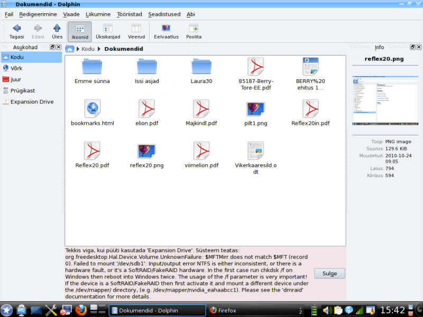Click the home icon in the breadcrumb bar
This screenshot has height=317, width=423.
[70, 49]
